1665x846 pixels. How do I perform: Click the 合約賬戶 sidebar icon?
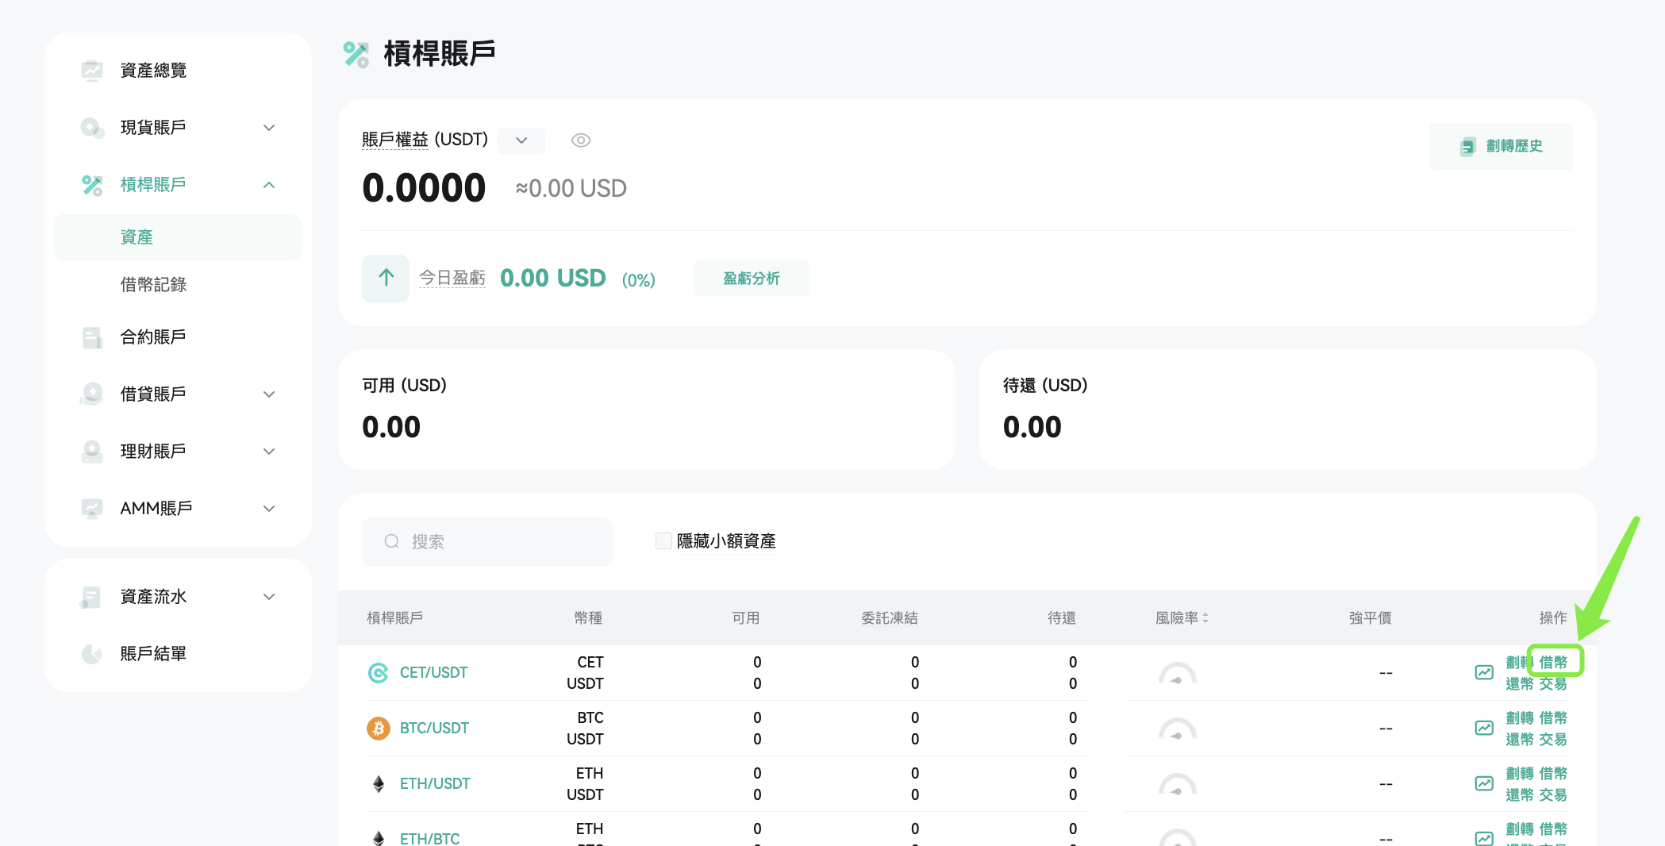pyautogui.click(x=92, y=336)
